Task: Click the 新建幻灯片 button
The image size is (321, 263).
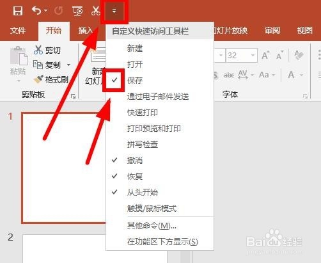Action: 95,67
